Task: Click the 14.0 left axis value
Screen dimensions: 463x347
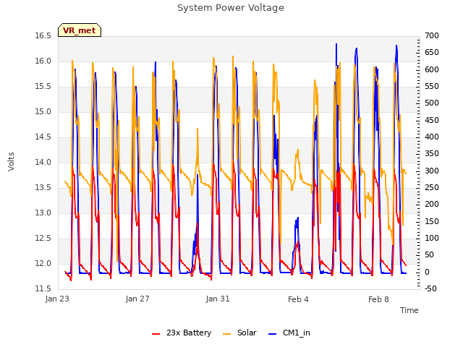Action: [x=43, y=162]
